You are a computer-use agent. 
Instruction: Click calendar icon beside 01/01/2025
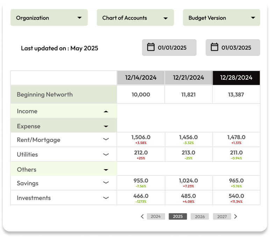(x=151, y=47)
